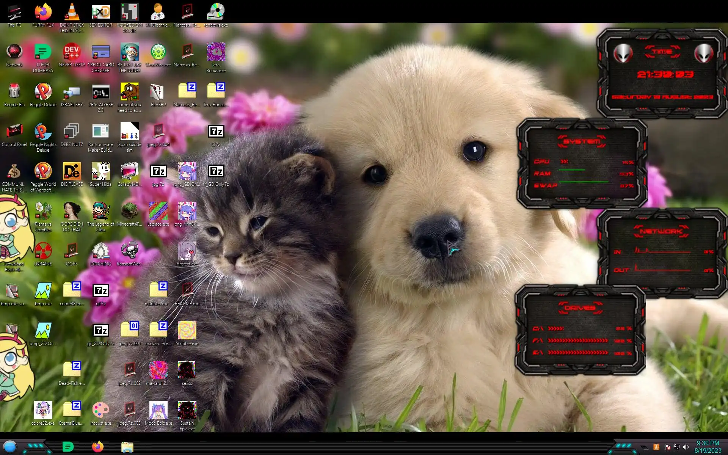The width and height of the screenshot is (728, 455).
Task: Click the README.md file on desktop
Action: [x=187, y=291]
